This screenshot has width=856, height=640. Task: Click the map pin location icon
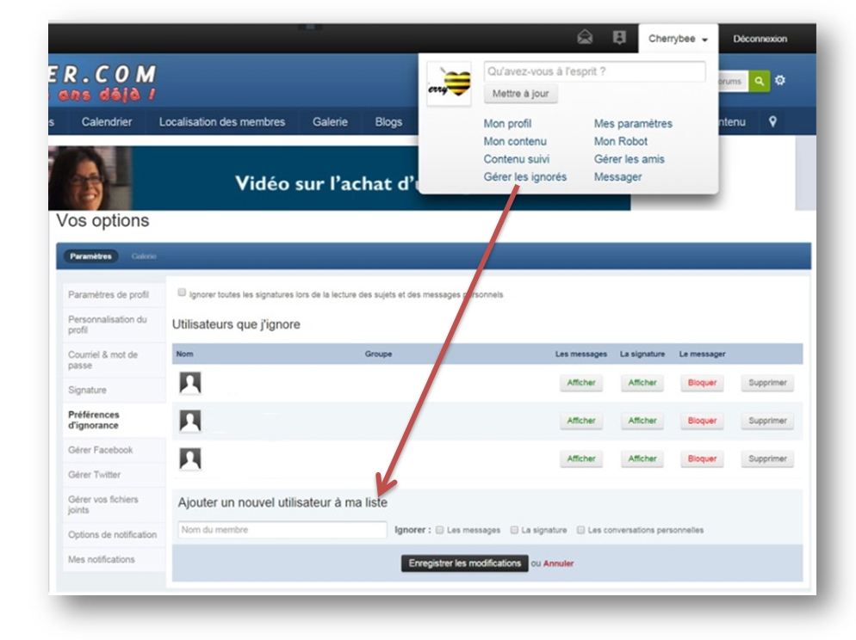coord(772,122)
